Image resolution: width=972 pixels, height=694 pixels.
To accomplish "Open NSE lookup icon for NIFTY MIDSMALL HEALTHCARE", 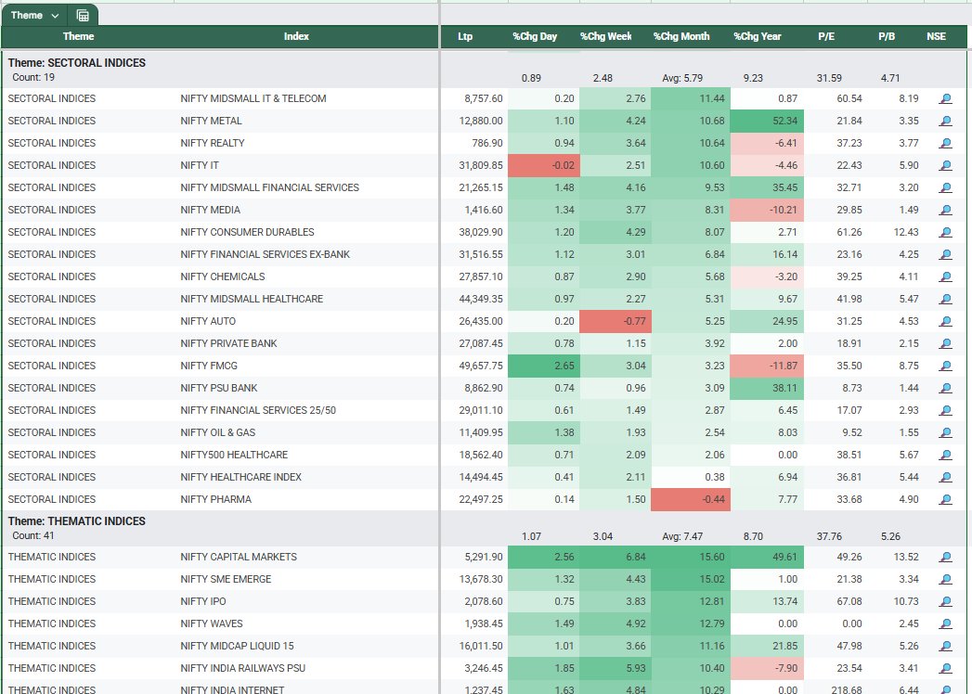I will point(945,300).
